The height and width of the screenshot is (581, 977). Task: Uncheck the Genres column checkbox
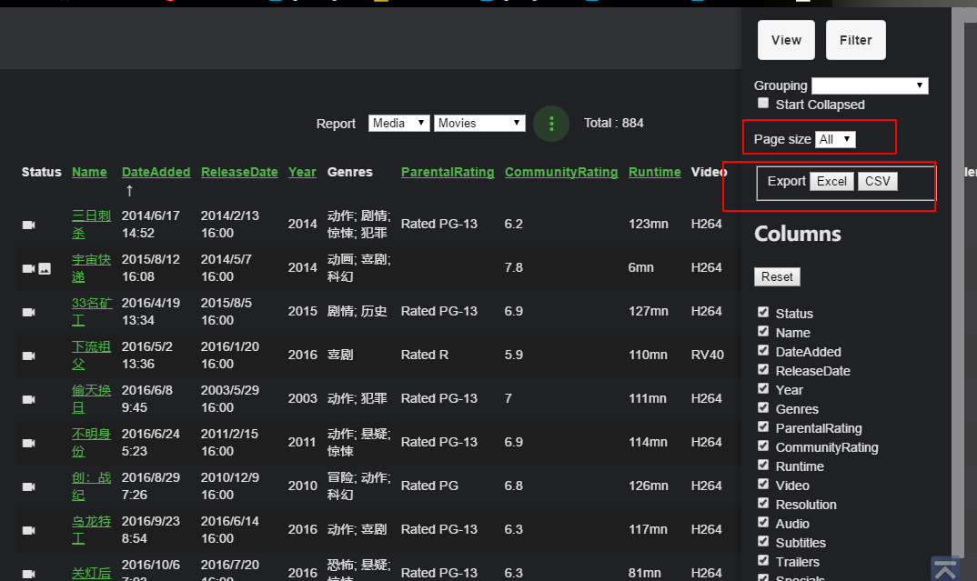pyautogui.click(x=763, y=408)
